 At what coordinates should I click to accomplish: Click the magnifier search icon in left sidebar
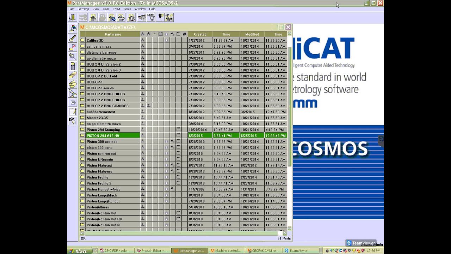73,56
